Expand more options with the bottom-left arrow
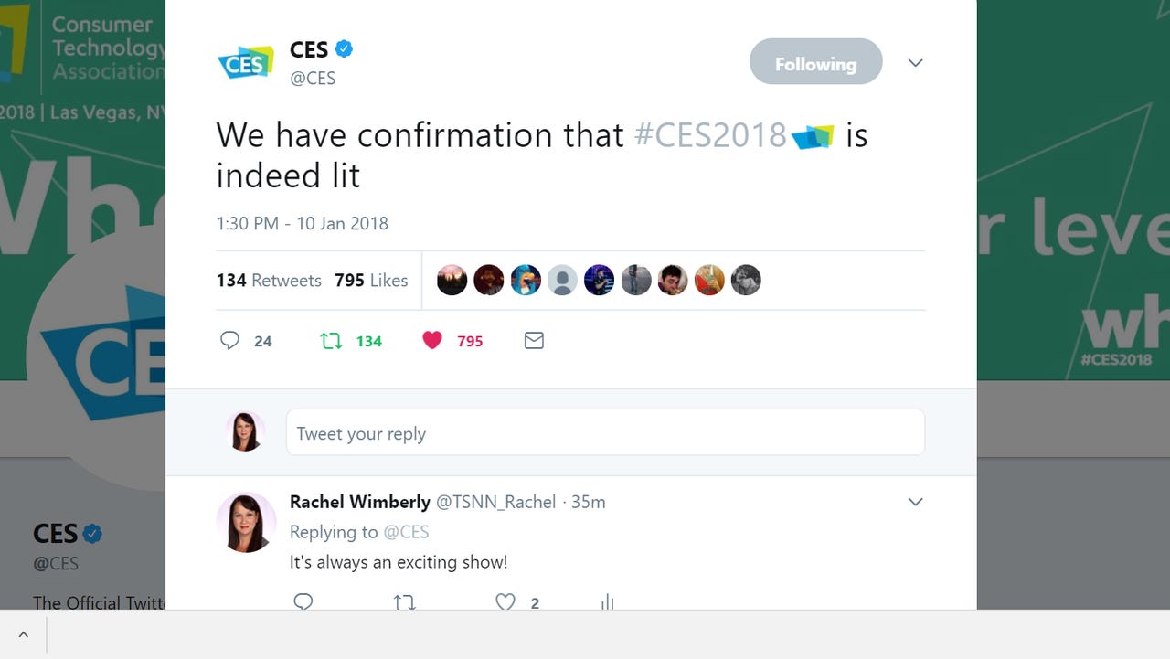Screen dimensions: 1170x659 (x=23, y=633)
